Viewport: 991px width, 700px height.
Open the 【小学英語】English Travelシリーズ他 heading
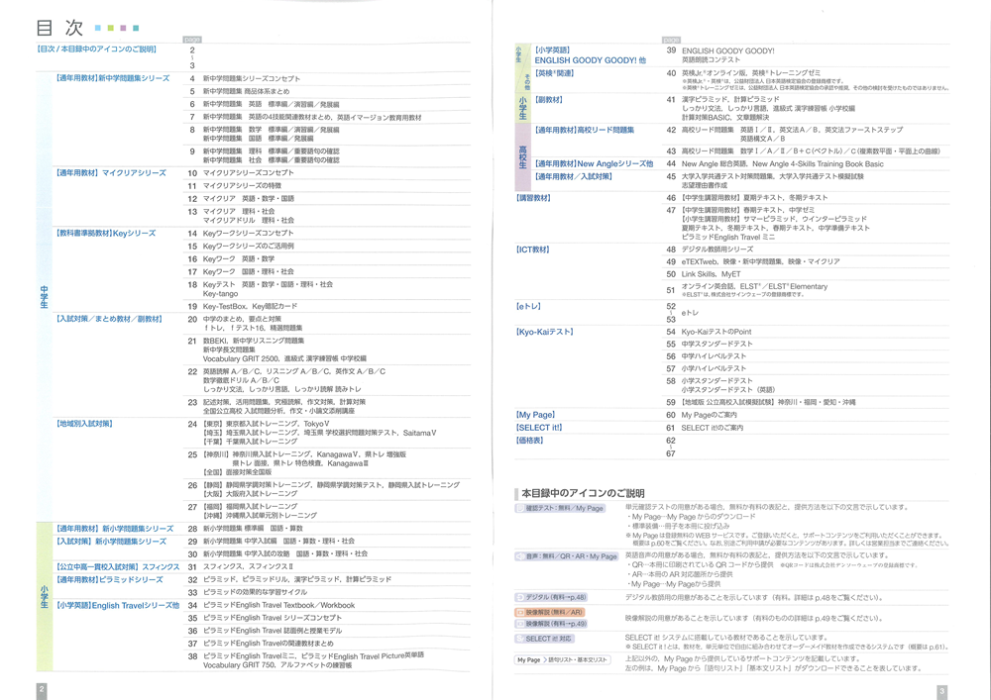(x=118, y=606)
